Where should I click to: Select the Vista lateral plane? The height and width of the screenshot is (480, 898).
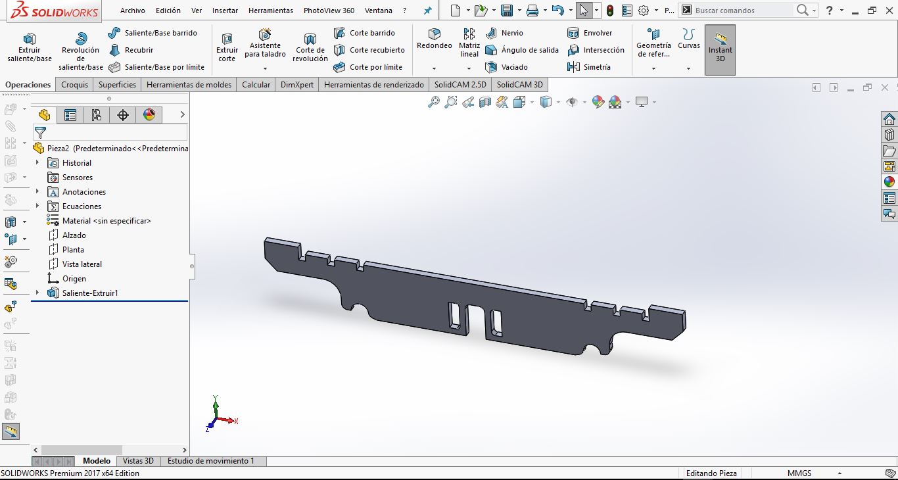pyautogui.click(x=82, y=264)
